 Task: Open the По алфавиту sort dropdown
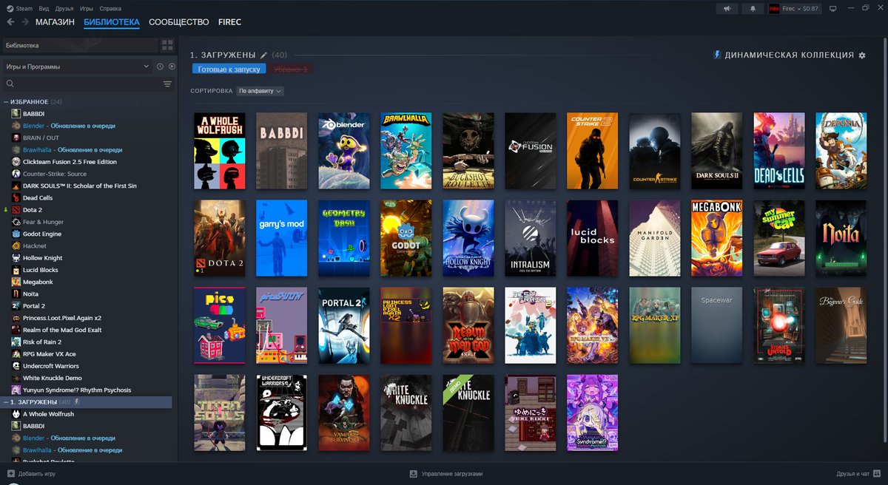(260, 91)
